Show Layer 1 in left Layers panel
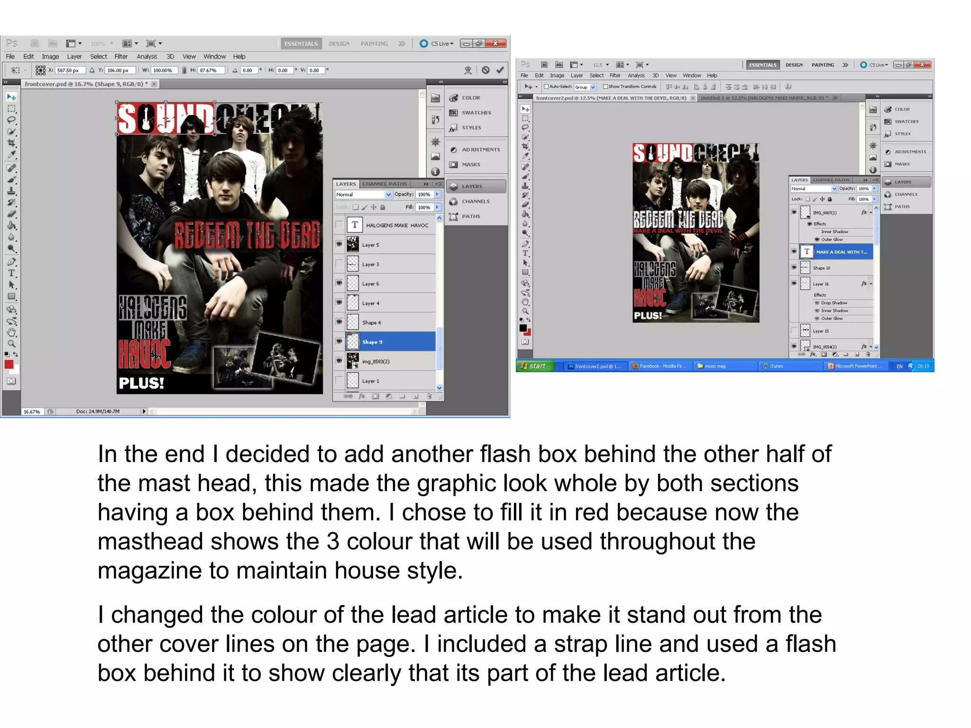The height and width of the screenshot is (728, 971). [339, 380]
